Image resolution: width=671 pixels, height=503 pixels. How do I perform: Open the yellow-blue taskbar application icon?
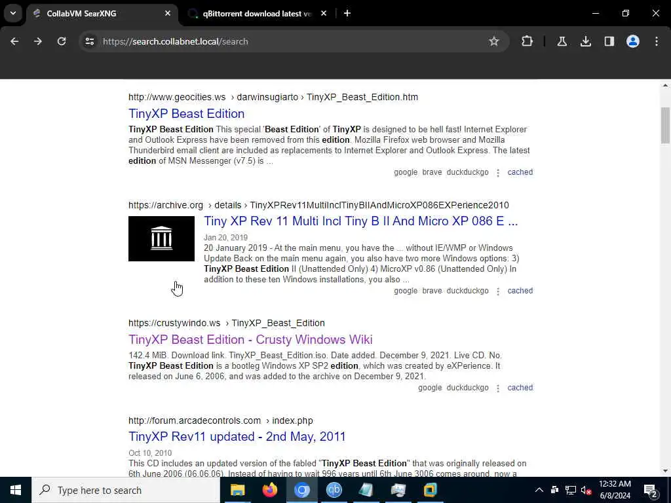(430, 490)
